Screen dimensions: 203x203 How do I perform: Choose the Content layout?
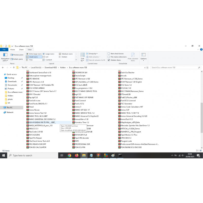coord(47,60)
